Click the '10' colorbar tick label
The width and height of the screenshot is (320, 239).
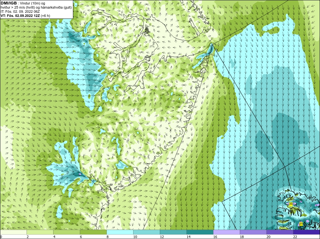(135, 237)
